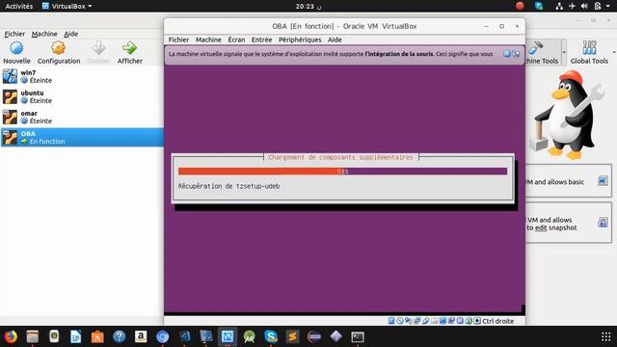
Task: Click the keyboard capture icon beside Ctrl droite
Action: [x=477, y=321]
